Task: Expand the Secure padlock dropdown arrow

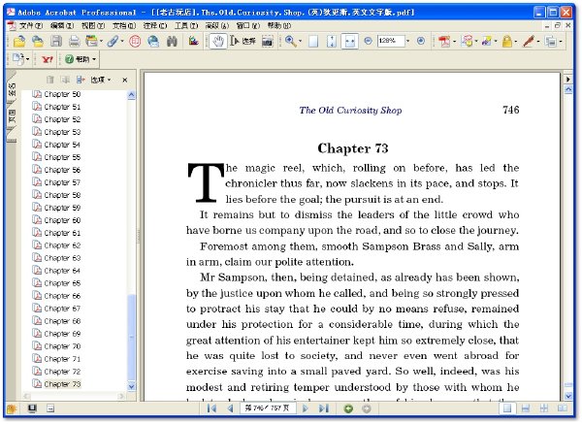Action: click(516, 42)
